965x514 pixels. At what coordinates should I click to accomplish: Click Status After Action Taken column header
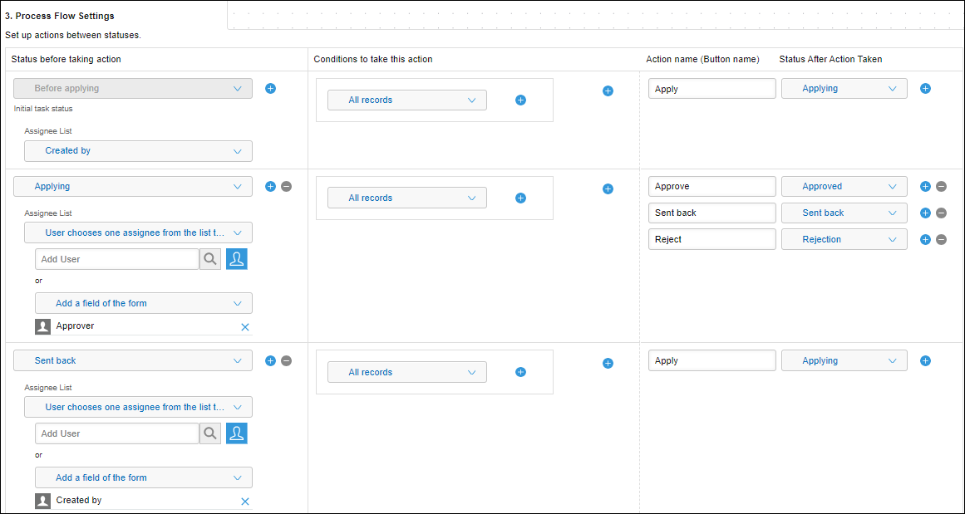pos(830,59)
